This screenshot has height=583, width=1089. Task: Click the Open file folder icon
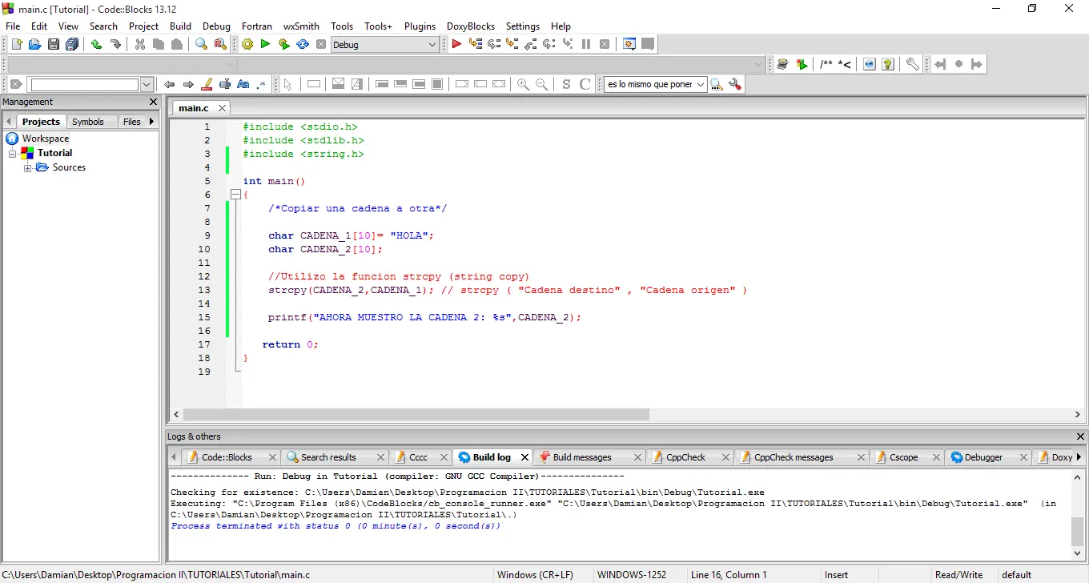click(34, 45)
